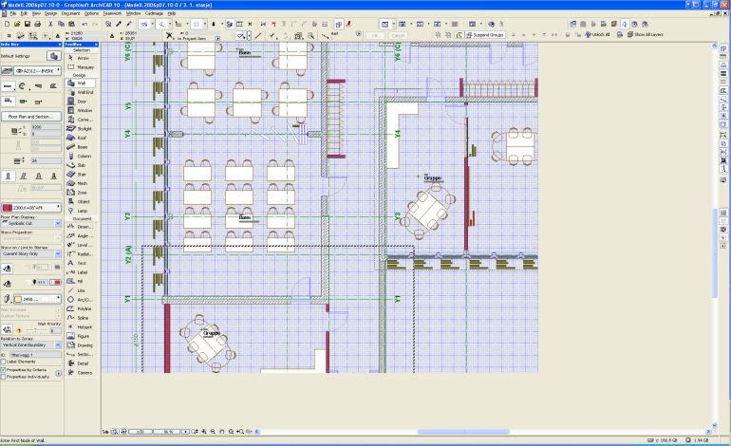Image resolution: width=731 pixels, height=446 pixels.
Task: Select the Camera tool
Action: pyautogui.click(x=82, y=373)
